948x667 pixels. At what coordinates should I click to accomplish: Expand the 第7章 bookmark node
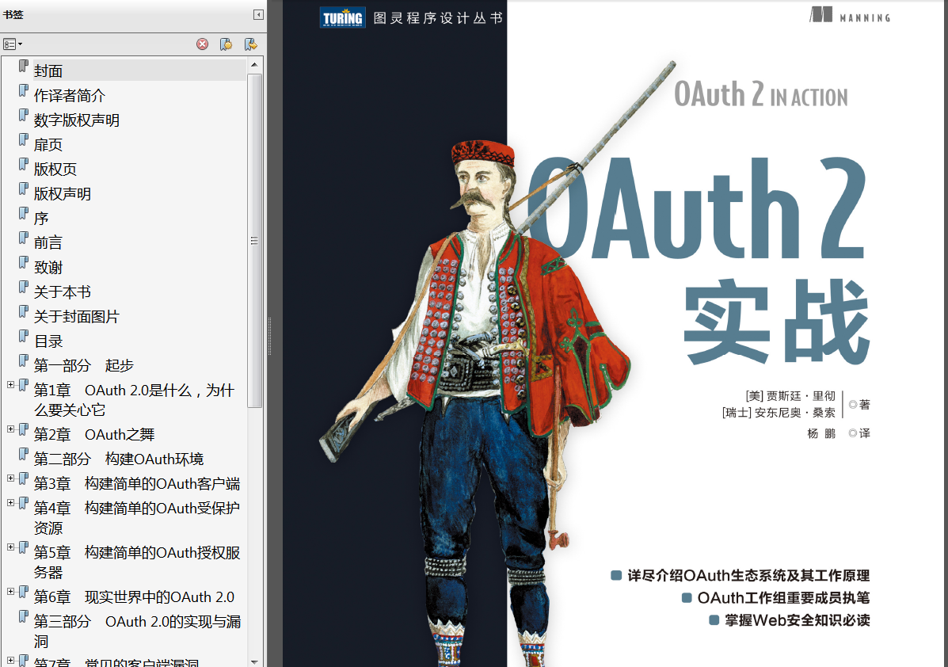(x=10, y=661)
